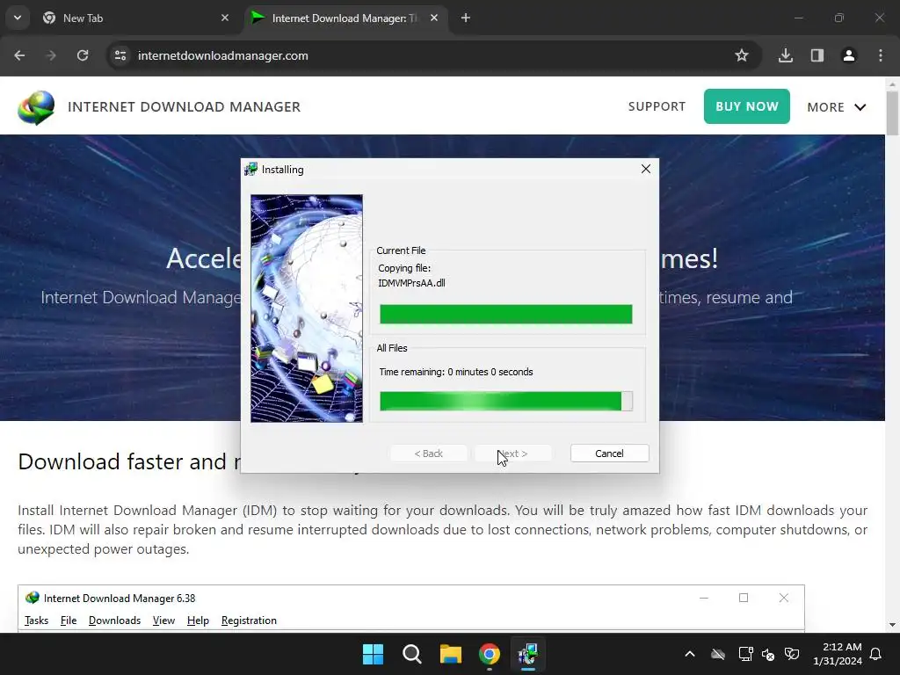Click IDM icon in preview title bar
This screenshot has height=675, width=900.
(33, 598)
